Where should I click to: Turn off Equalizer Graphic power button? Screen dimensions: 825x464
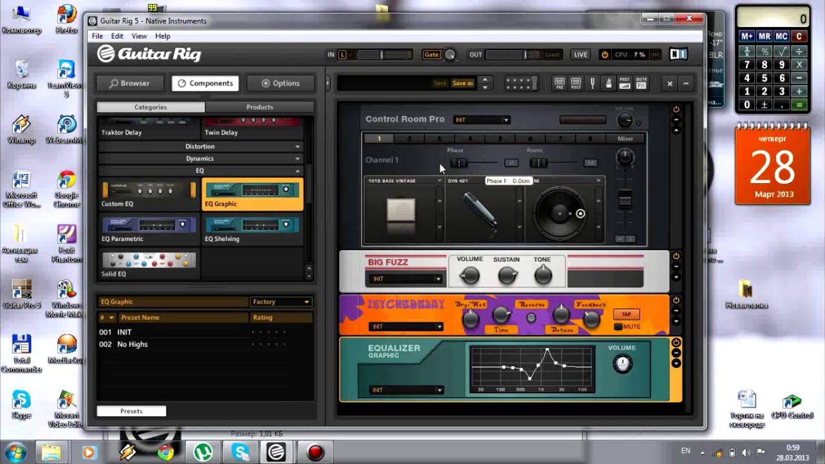tap(676, 342)
